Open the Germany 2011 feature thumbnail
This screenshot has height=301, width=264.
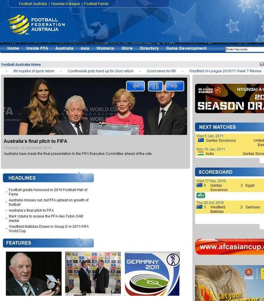[x=152, y=273]
